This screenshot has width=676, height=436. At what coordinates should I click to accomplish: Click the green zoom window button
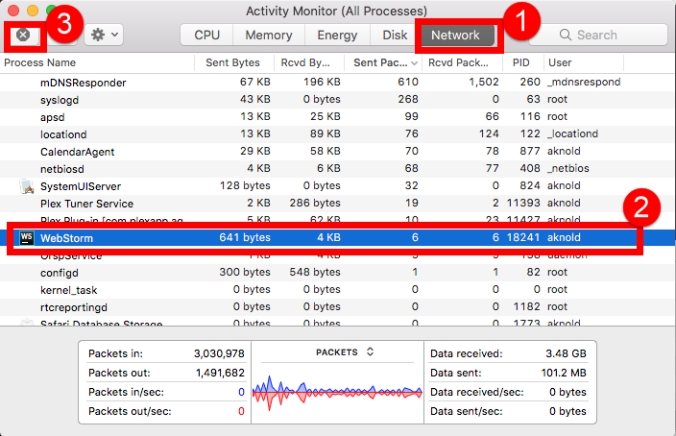pos(51,11)
